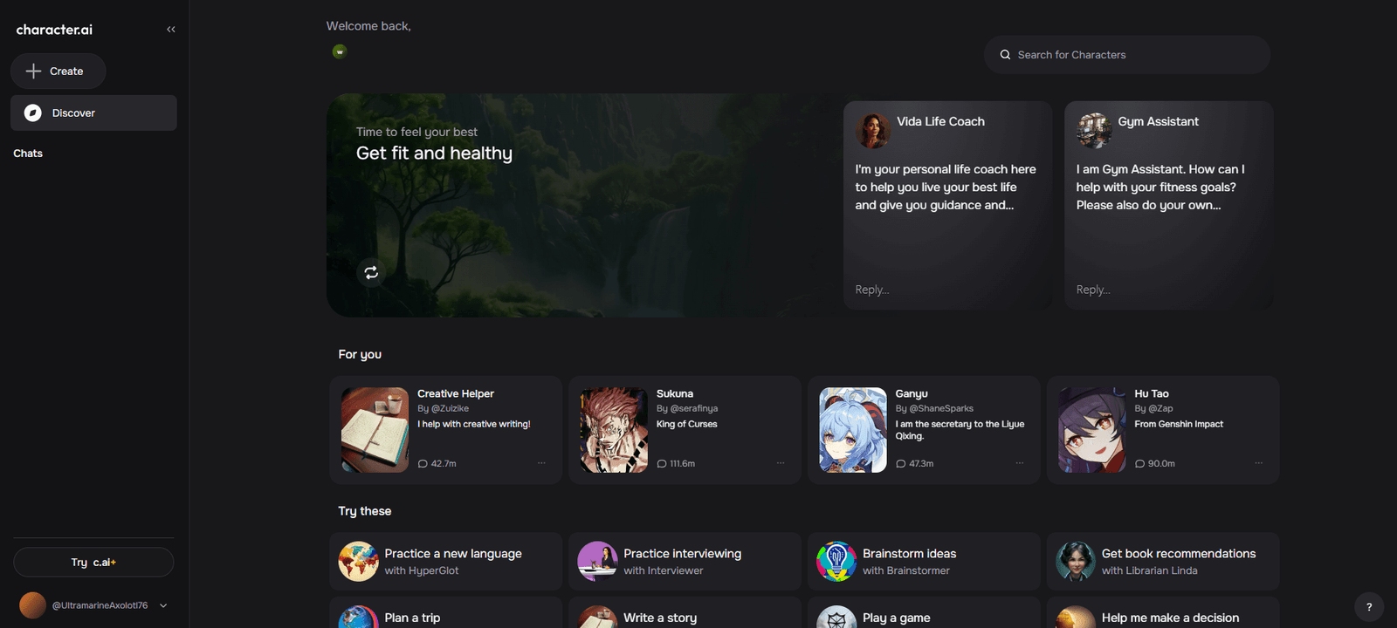This screenshot has height=628, width=1397.
Task: Open help with the question mark button
Action: [1368, 607]
